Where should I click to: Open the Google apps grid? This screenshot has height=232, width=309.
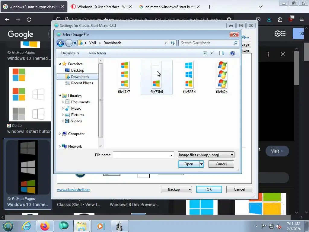(x=283, y=34)
